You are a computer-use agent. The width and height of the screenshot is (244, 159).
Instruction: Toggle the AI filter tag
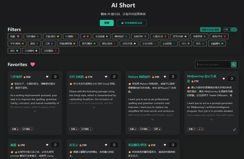pos(85,36)
